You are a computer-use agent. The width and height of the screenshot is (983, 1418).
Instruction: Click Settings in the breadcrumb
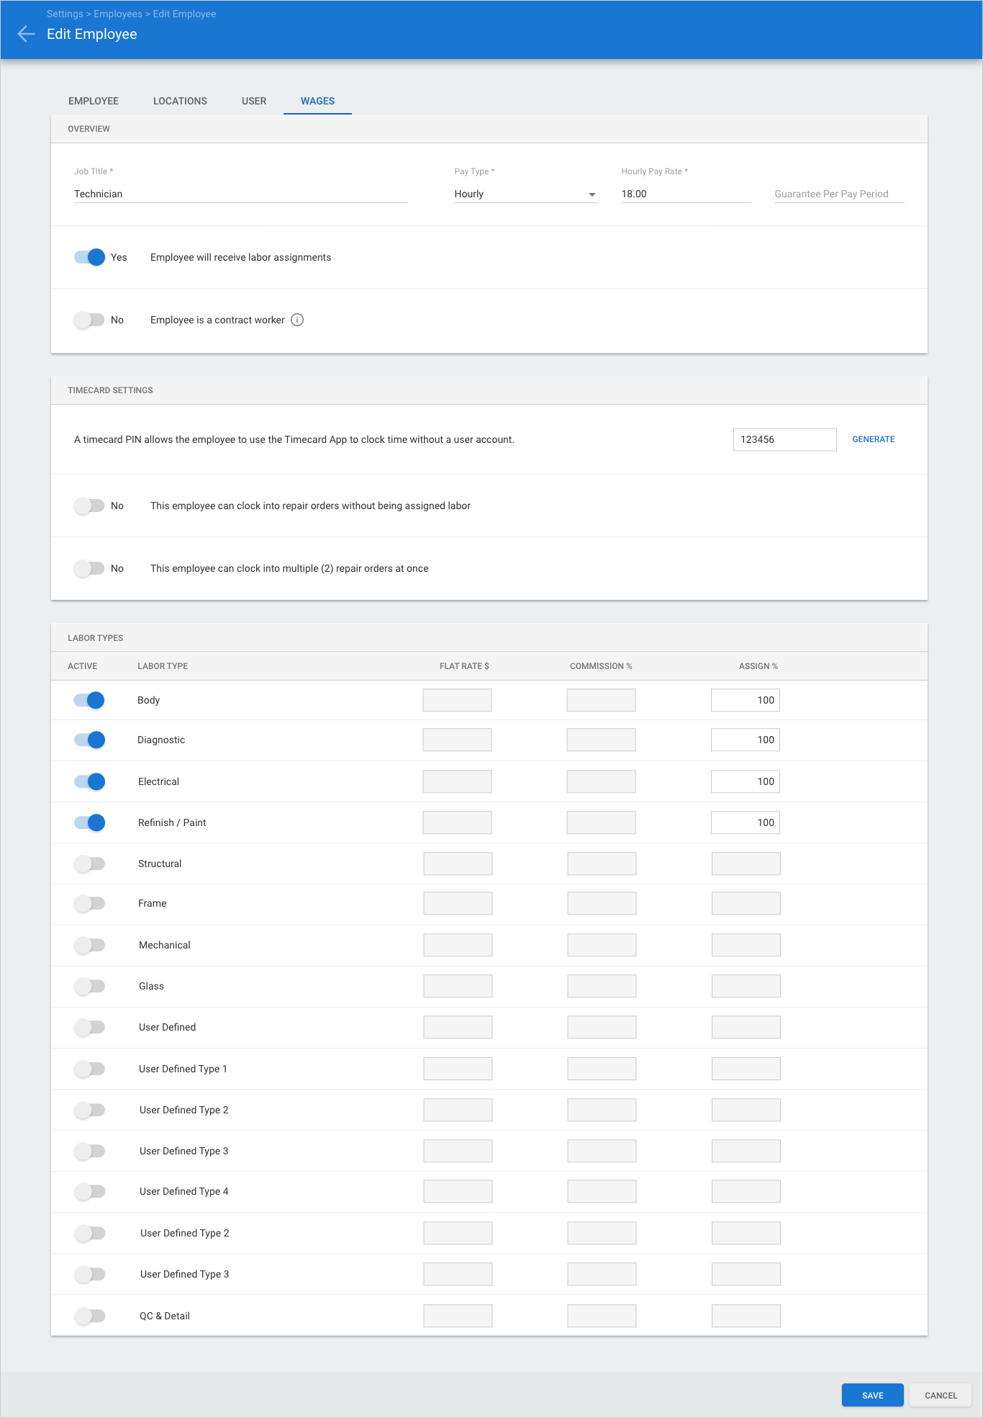pos(65,14)
